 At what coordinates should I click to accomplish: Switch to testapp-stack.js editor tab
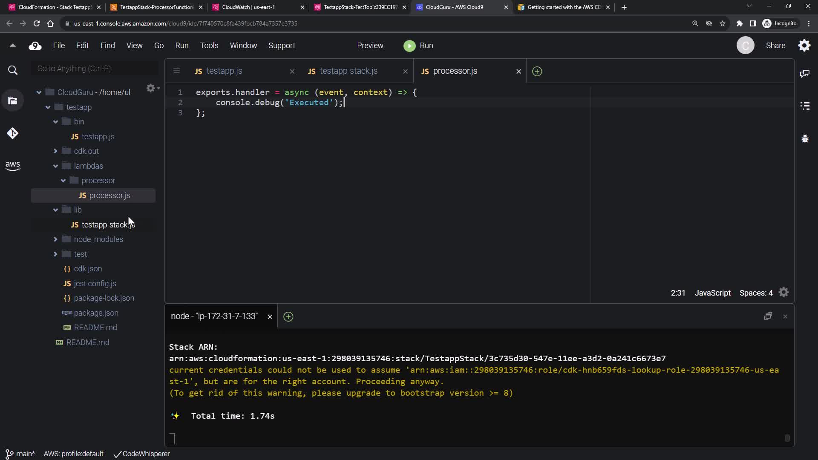pos(348,71)
